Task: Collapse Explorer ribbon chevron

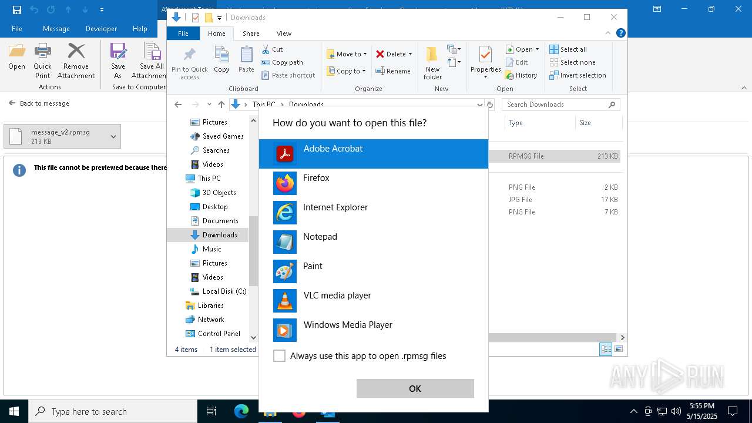Action: pos(609,33)
